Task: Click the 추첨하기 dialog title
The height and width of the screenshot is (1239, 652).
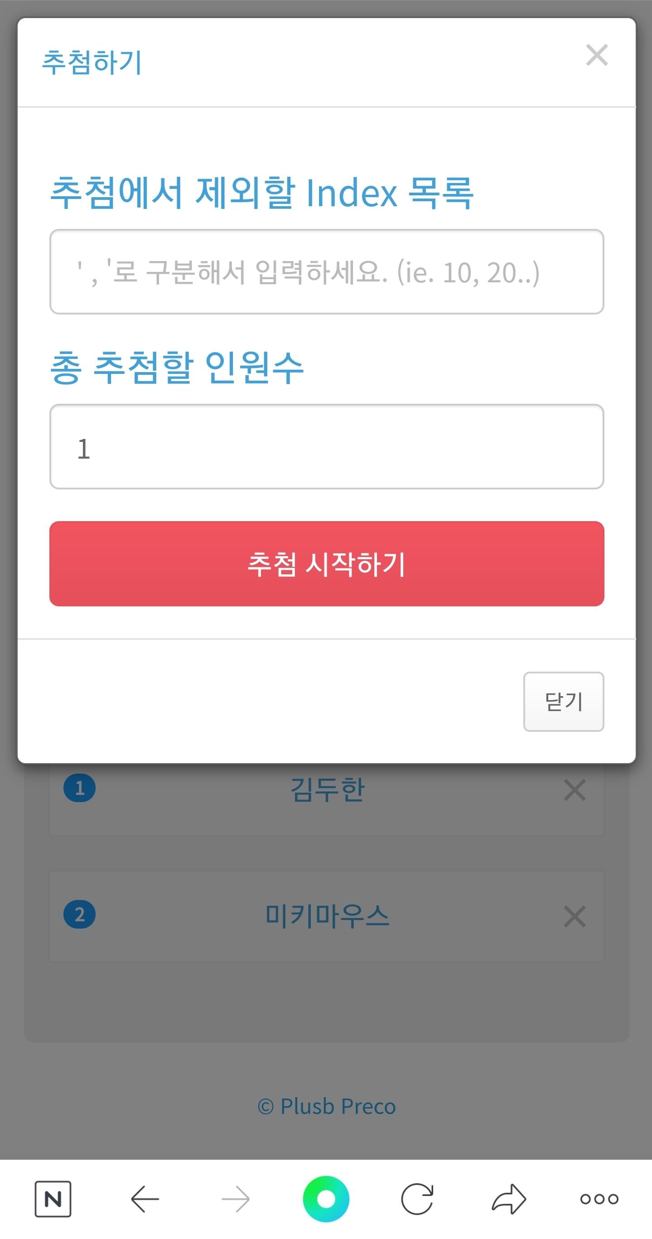Action: (92, 63)
